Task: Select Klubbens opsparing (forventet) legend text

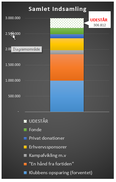Action: pyautogui.click(x=61, y=173)
